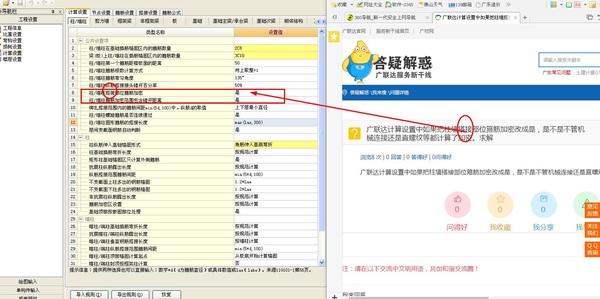Open 139邮箱 mail bookmark
This screenshot has height=299, width=600.
pos(460,5)
